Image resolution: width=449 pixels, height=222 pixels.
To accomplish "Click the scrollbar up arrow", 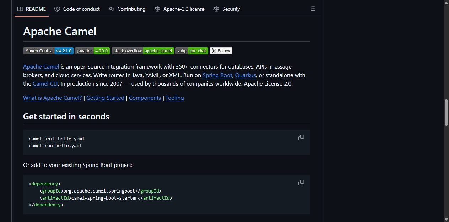I will [x=446, y=3].
